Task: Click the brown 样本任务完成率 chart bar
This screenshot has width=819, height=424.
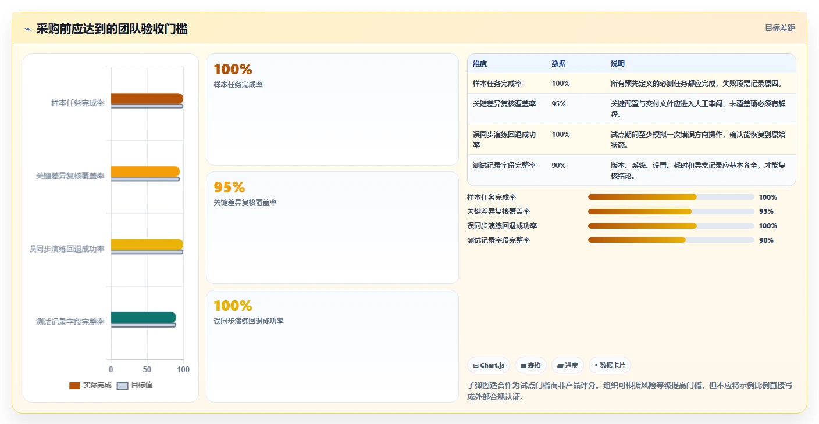Action: click(x=147, y=98)
